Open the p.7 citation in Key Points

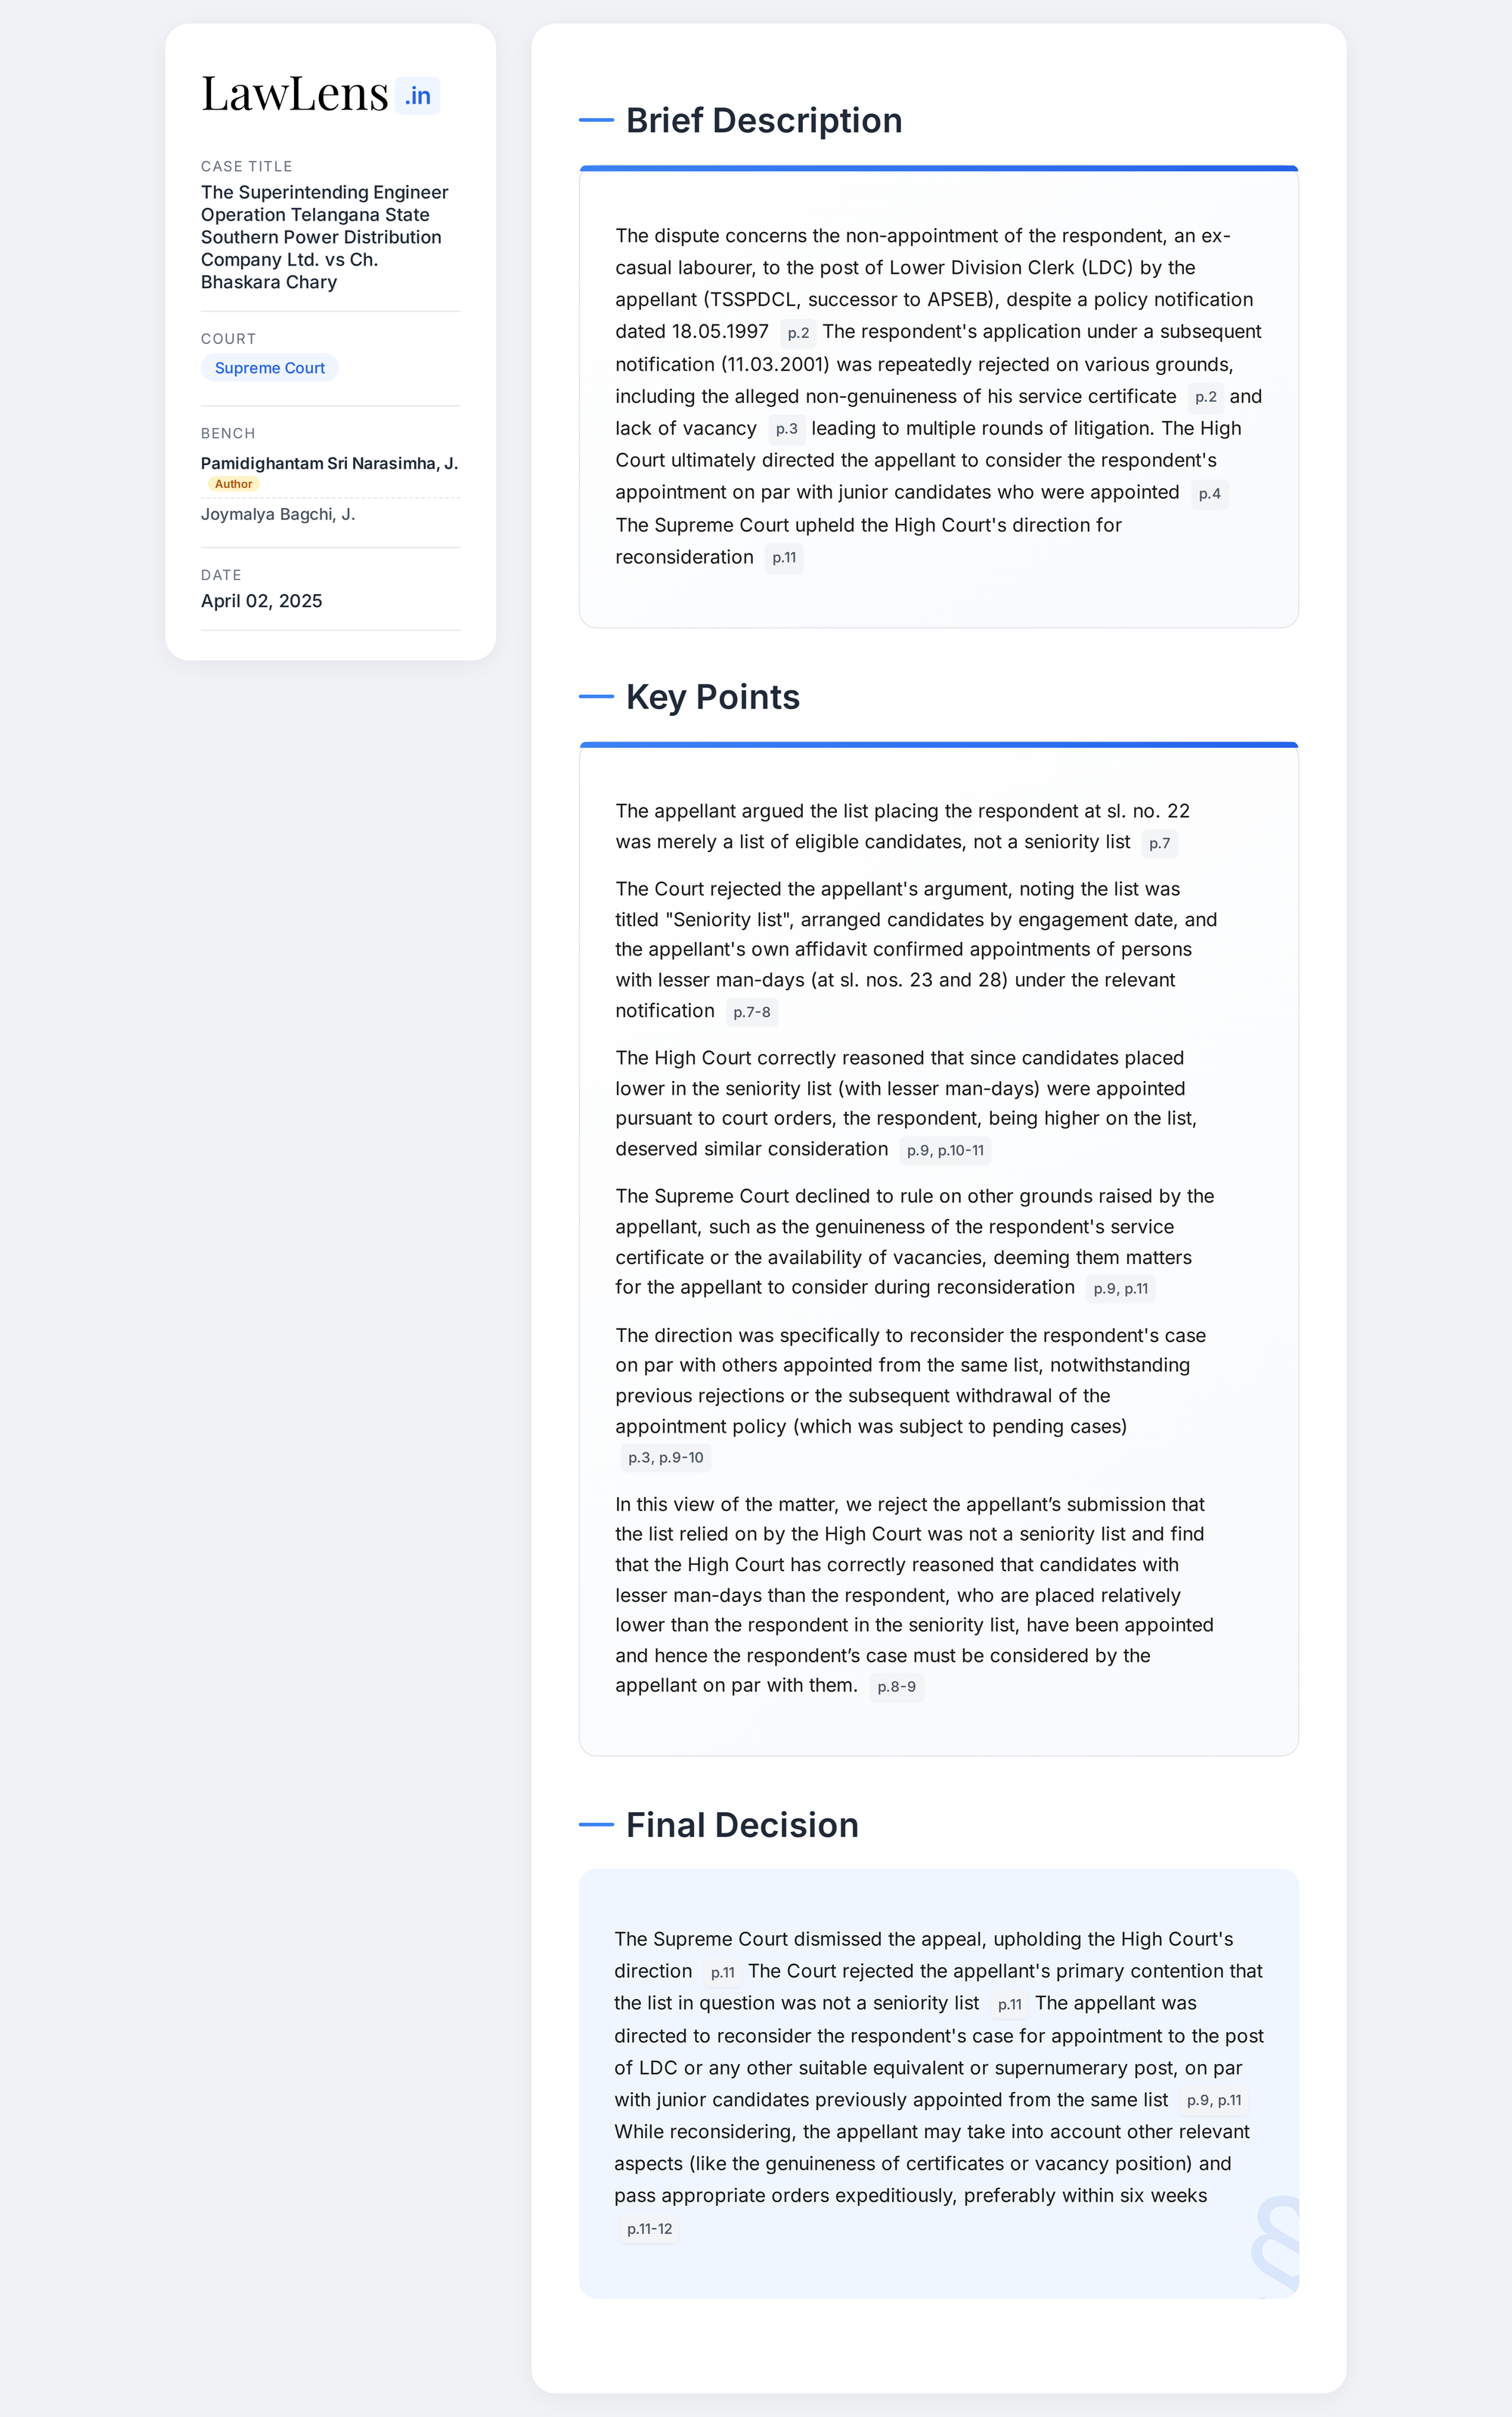coord(1159,843)
